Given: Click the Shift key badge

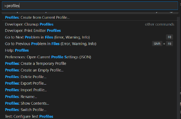Looking at the screenshot, I should [157, 44].
